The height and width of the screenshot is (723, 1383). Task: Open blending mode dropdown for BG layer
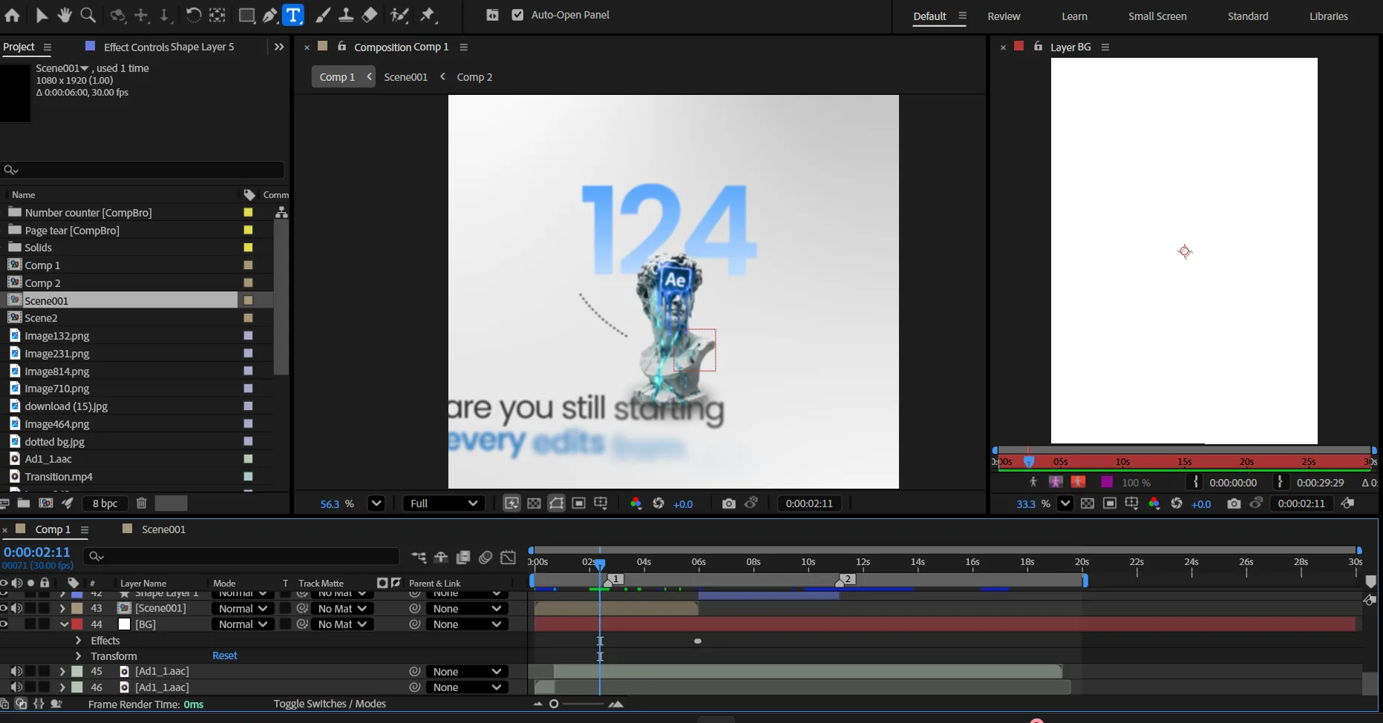pyautogui.click(x=242, y=624)
